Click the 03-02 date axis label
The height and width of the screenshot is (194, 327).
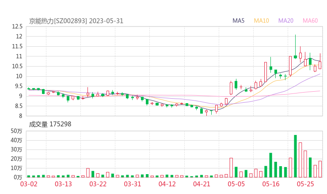coord(29,184)
